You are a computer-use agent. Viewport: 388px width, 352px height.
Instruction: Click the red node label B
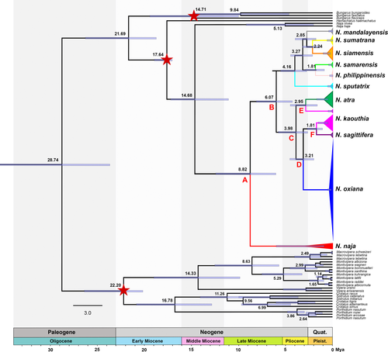pos(272,107)
